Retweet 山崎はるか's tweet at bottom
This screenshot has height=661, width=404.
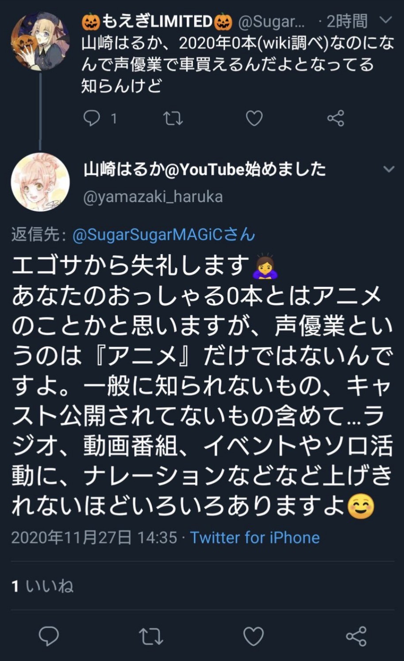[151, 637]
